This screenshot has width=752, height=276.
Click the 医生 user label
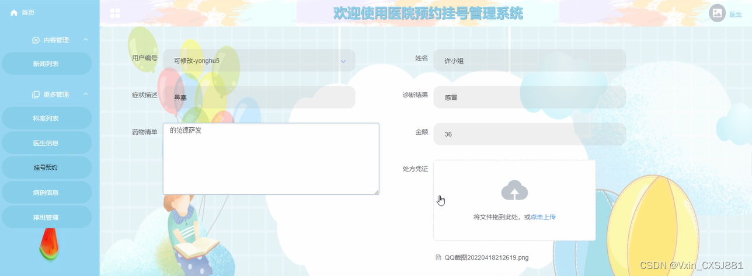pos(736,14)
